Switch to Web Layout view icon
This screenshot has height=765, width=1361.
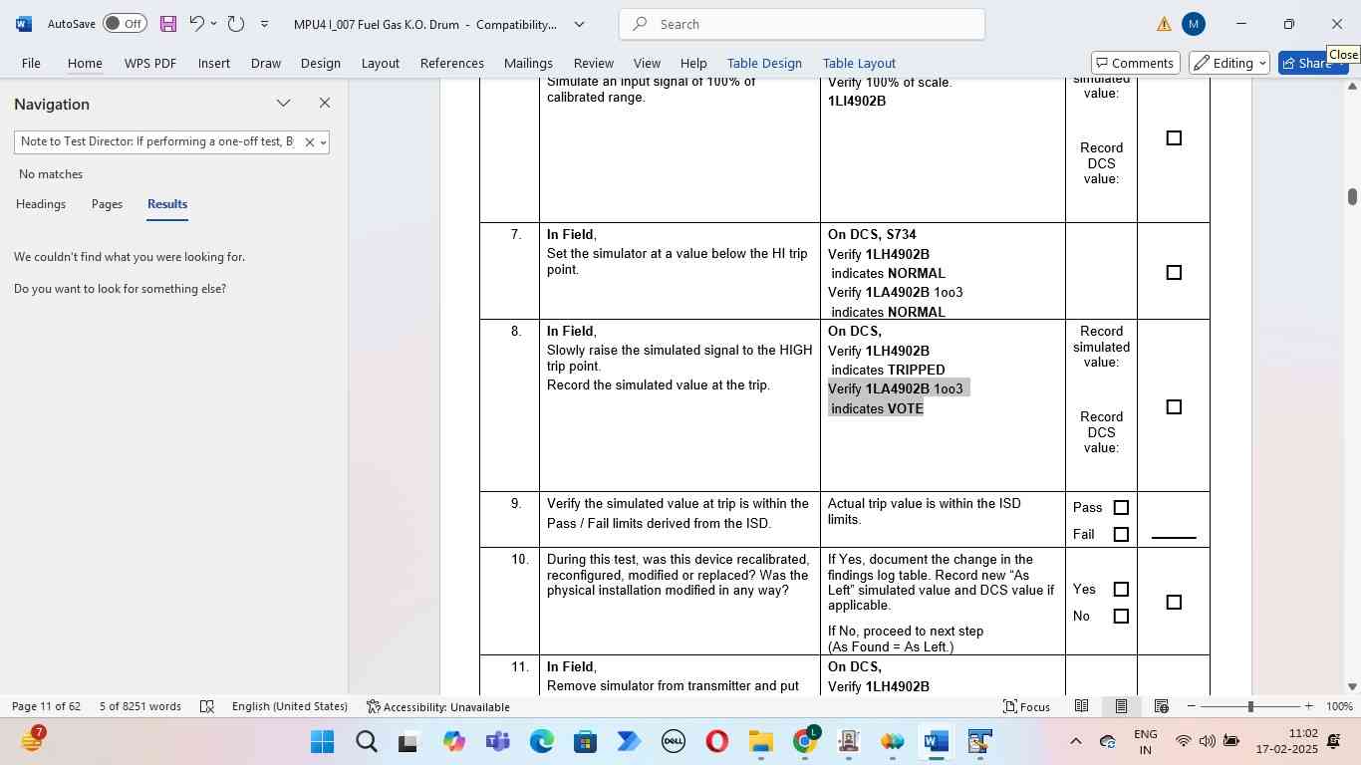tap(1161, 706)
